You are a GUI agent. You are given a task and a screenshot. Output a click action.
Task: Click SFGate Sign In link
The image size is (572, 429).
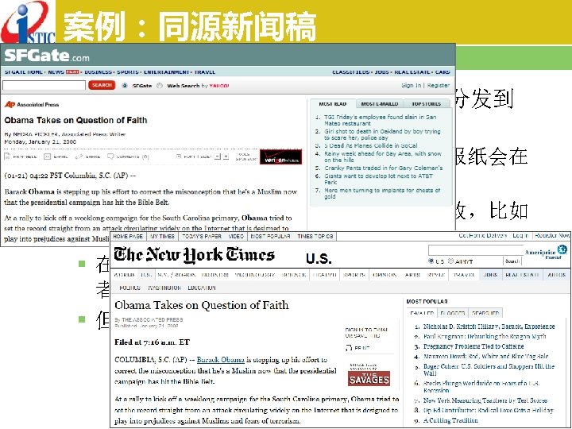(x=412, y=85)
